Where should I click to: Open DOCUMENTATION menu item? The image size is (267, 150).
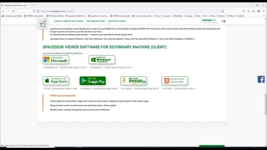tap(96, 21)
